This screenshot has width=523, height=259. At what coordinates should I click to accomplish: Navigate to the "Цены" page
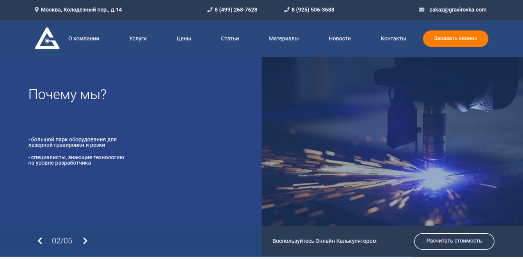coord(183,39)
